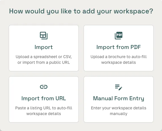Choose Import from URL option
Viewport: 162px width, 131px height.
[44, 99]
